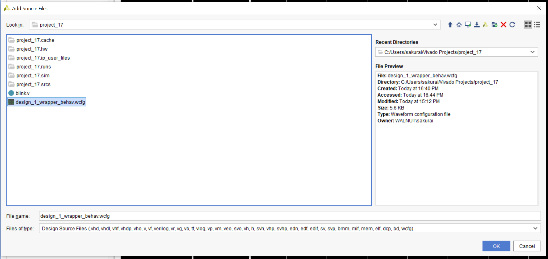Go up one directory level
This screenshot has height=259, width=548.
pos(450,25)
